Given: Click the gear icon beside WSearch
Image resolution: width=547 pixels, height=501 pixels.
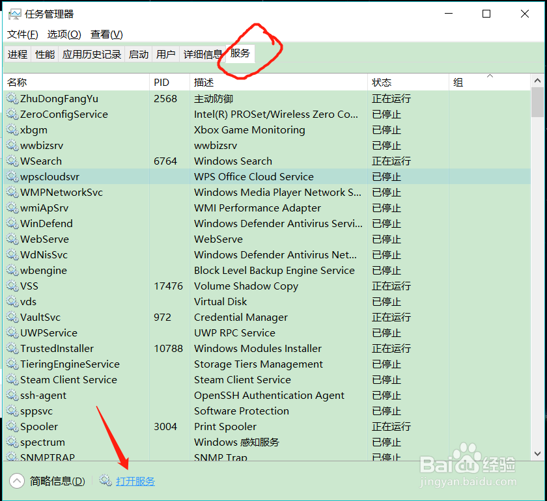Looking at the screenshot, I should pyautogui.click(x=12, y=161).
